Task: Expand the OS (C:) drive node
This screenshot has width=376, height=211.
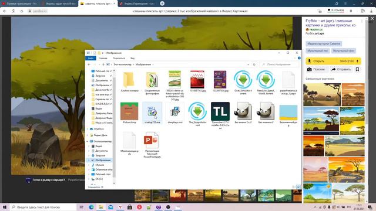Action: click(89, 179)
